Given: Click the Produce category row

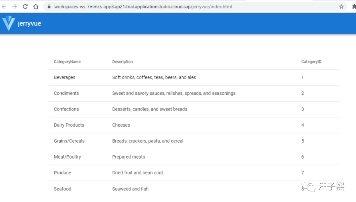Looking at the screenshot, I should pyautogui.click(x=62, y=173).
